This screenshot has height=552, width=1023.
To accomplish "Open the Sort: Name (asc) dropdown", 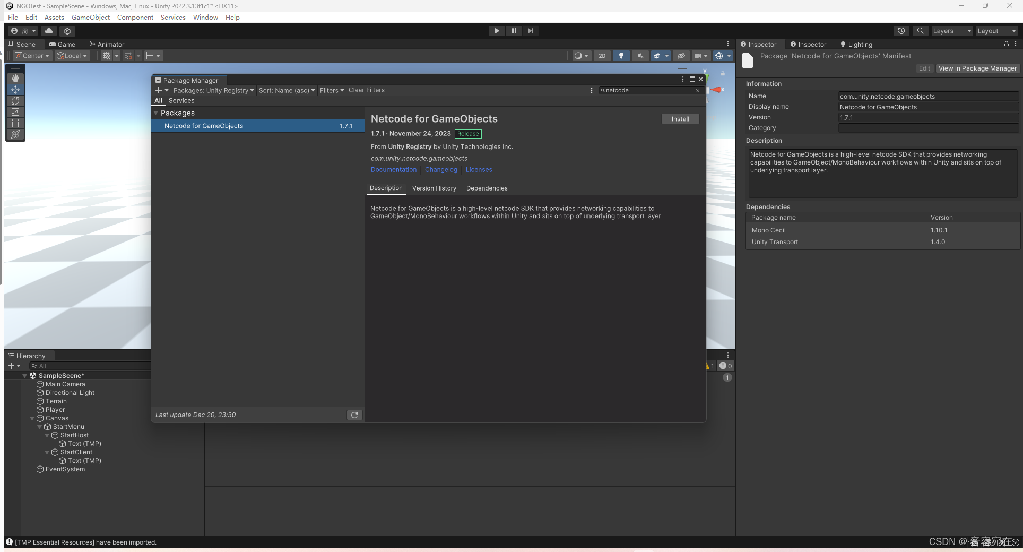I will [x=287, y=90].
